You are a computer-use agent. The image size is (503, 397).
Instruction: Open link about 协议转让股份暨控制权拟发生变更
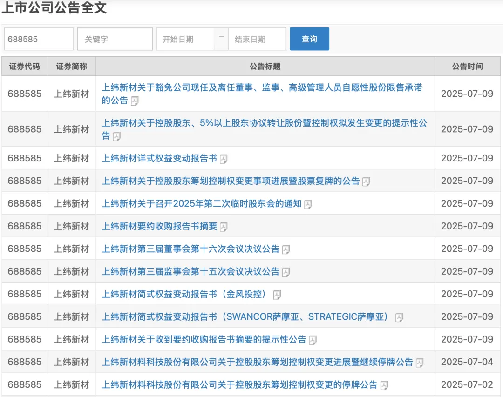click(x=264, y=123)
